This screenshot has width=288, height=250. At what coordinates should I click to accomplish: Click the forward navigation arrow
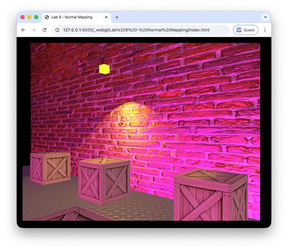[x=34, y=30]
